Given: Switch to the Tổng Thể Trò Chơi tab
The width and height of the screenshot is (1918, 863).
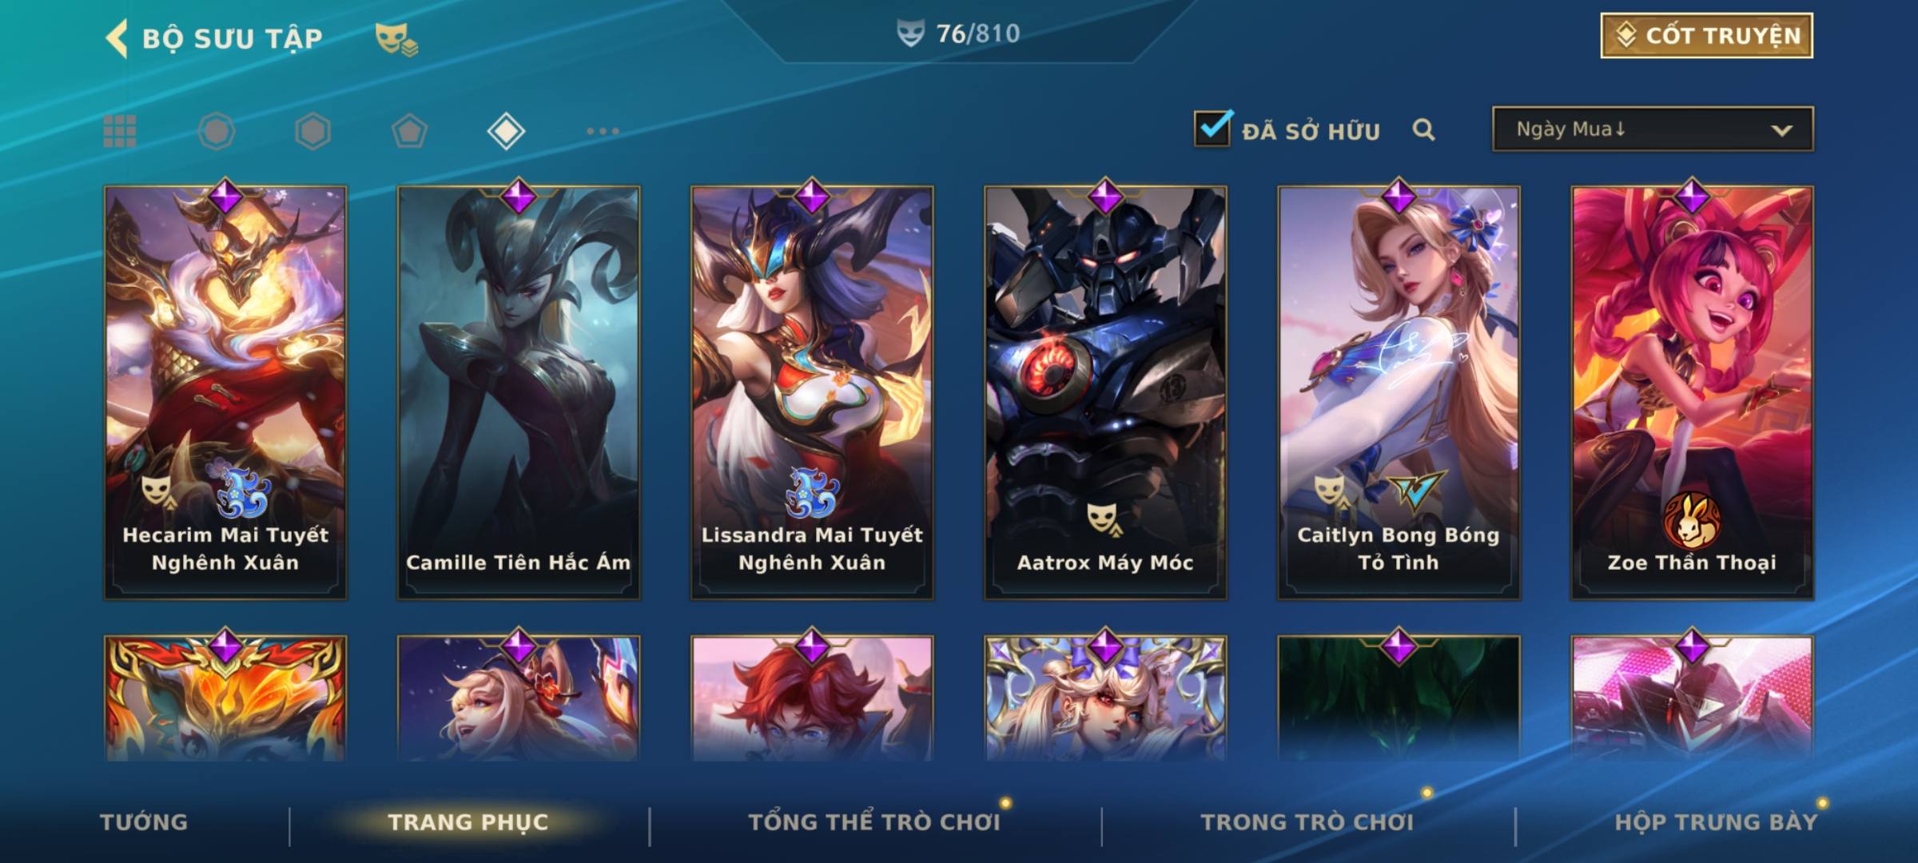Looking at the screenshot, I should 874,822.
